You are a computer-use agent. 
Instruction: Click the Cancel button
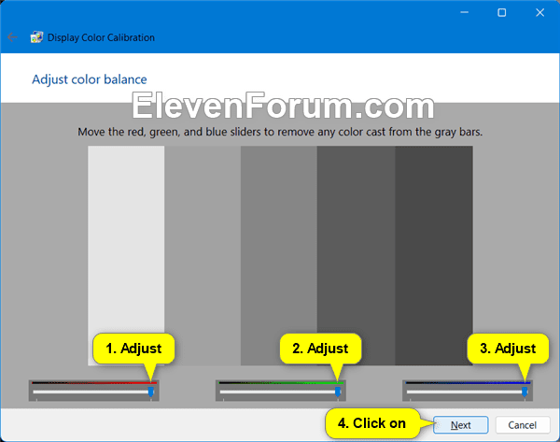523,425
